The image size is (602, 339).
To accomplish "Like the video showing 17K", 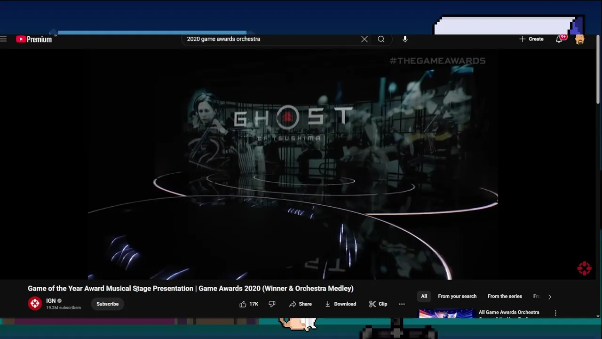I will 249,304.
